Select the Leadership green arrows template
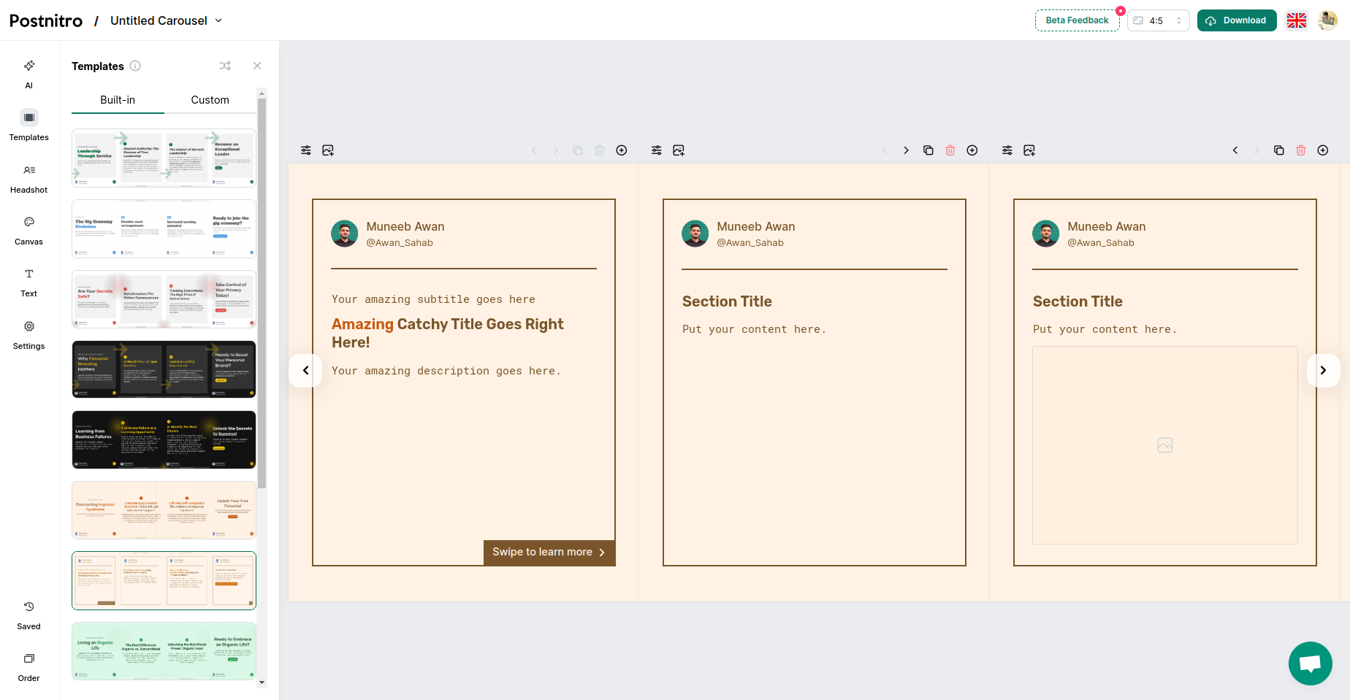 click(164, 158)
